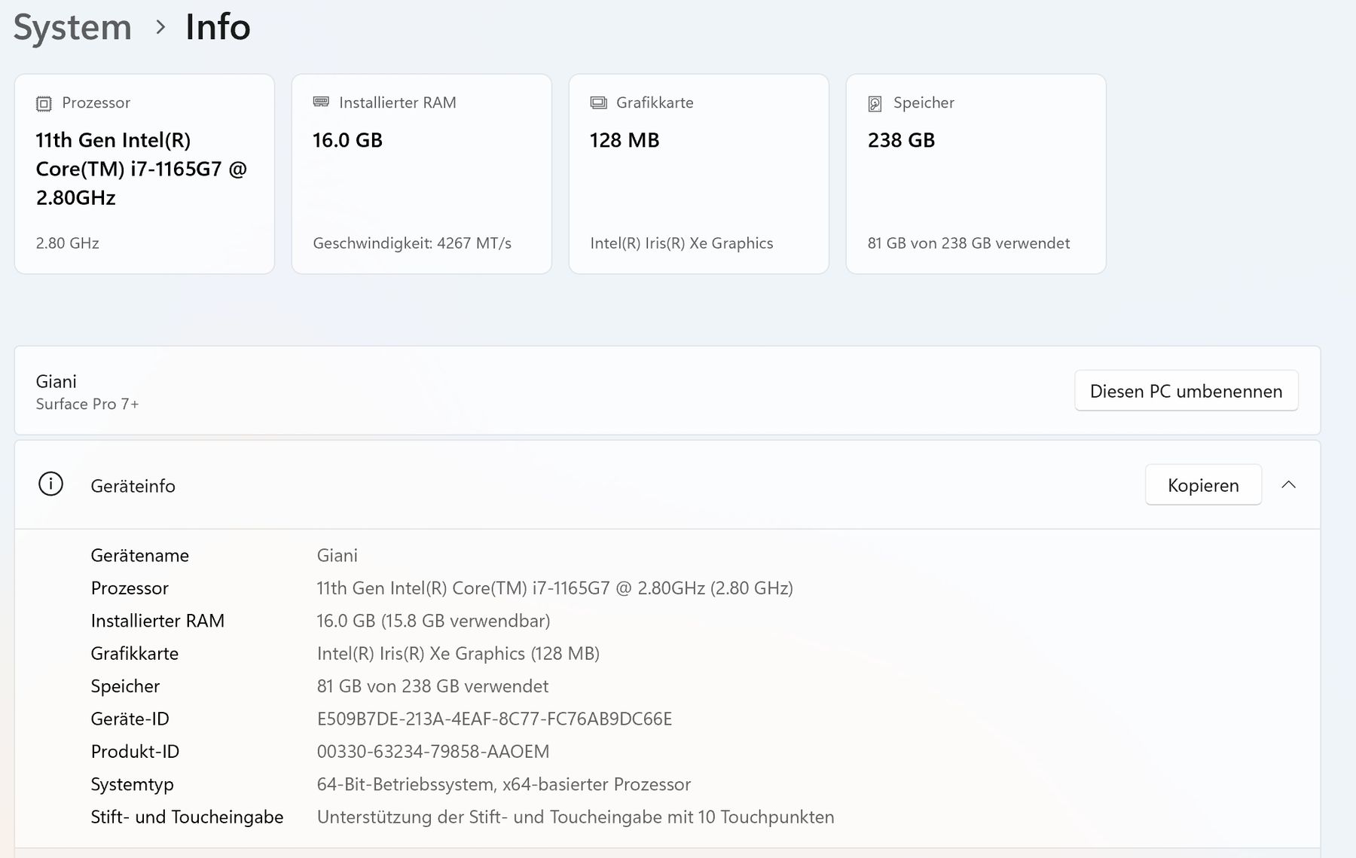
Task: Click the Stift- und Toucheingabe label
Action: click(x=187, y=817)
